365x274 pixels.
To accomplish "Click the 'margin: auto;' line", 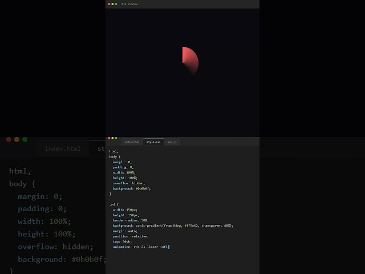I will click(x=125, y=231).
